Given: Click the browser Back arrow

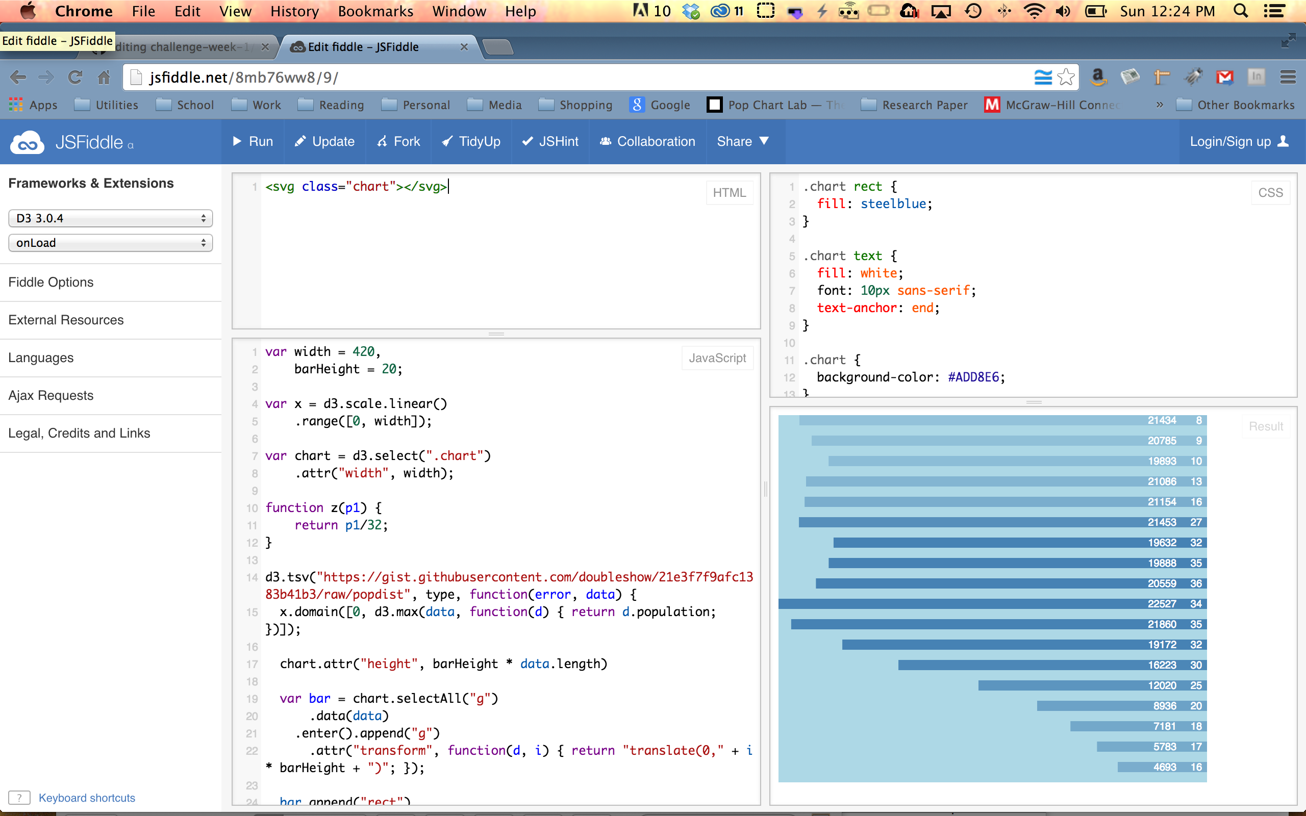Looking at the screenshot, I should [18, 78].
